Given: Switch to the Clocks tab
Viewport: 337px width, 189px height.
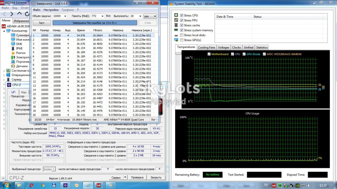Looking at the screenshot, I should (x=236, y=47).
